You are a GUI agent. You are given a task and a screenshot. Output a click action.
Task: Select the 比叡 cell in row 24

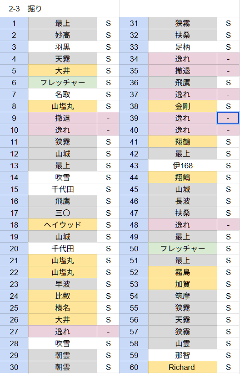click(x=63, y=296)
